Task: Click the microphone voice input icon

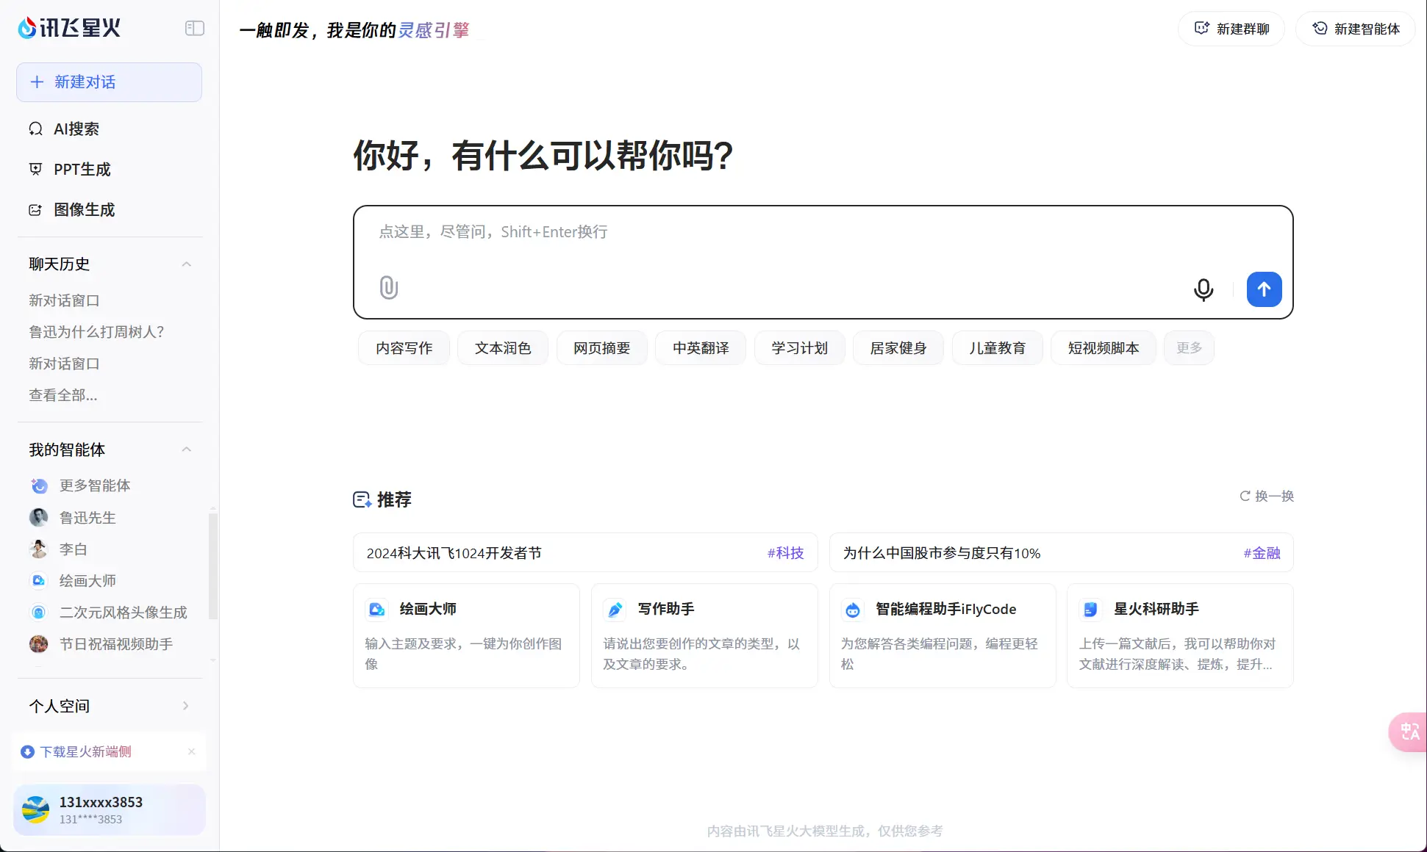Action: [x=1204, y=289]
